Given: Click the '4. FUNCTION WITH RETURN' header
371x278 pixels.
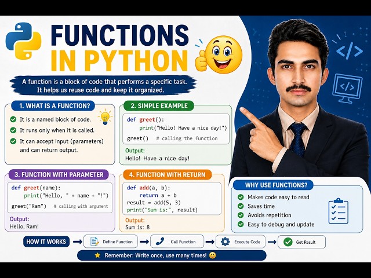Looking at the screenshot, I should coord(167,175).
